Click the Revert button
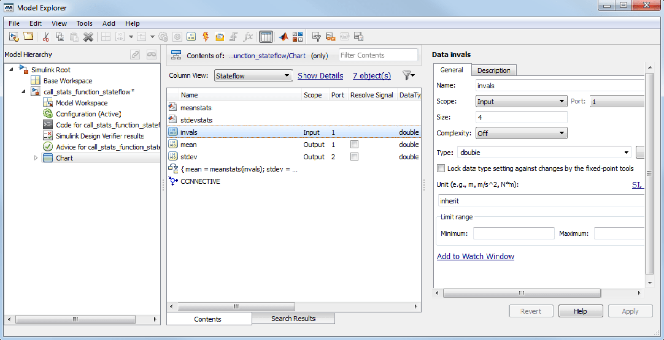 click(531, 311)
